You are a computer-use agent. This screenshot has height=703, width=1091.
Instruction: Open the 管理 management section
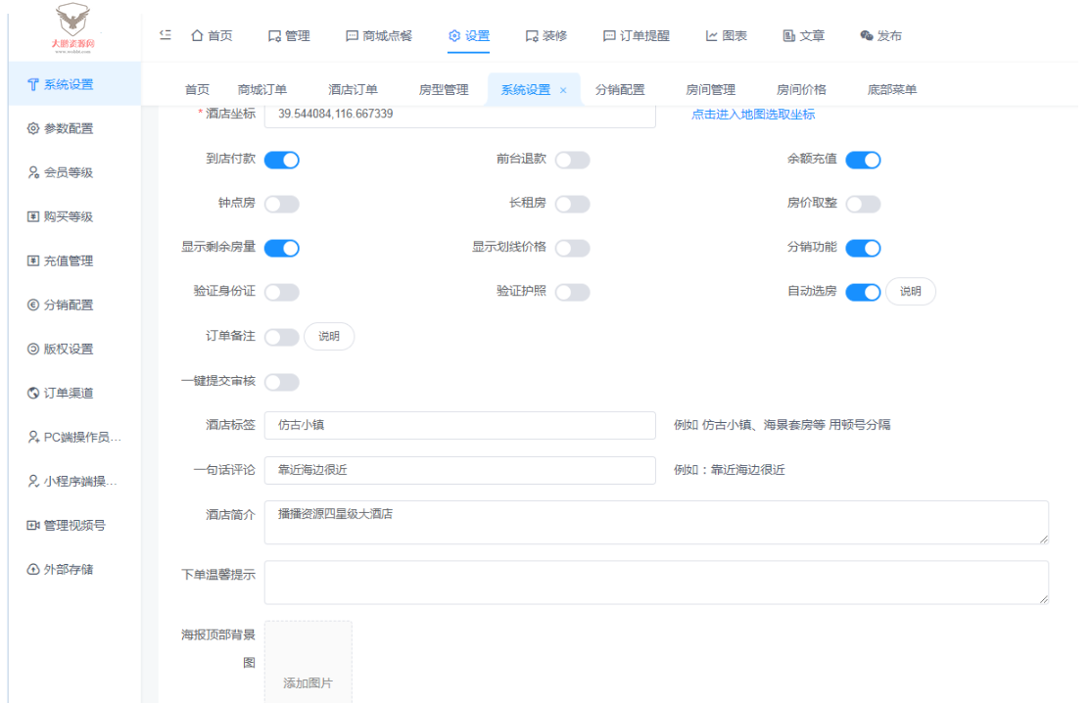point(292,35)
